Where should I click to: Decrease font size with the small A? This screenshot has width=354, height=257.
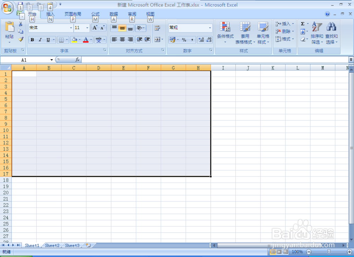pos(102,28)
